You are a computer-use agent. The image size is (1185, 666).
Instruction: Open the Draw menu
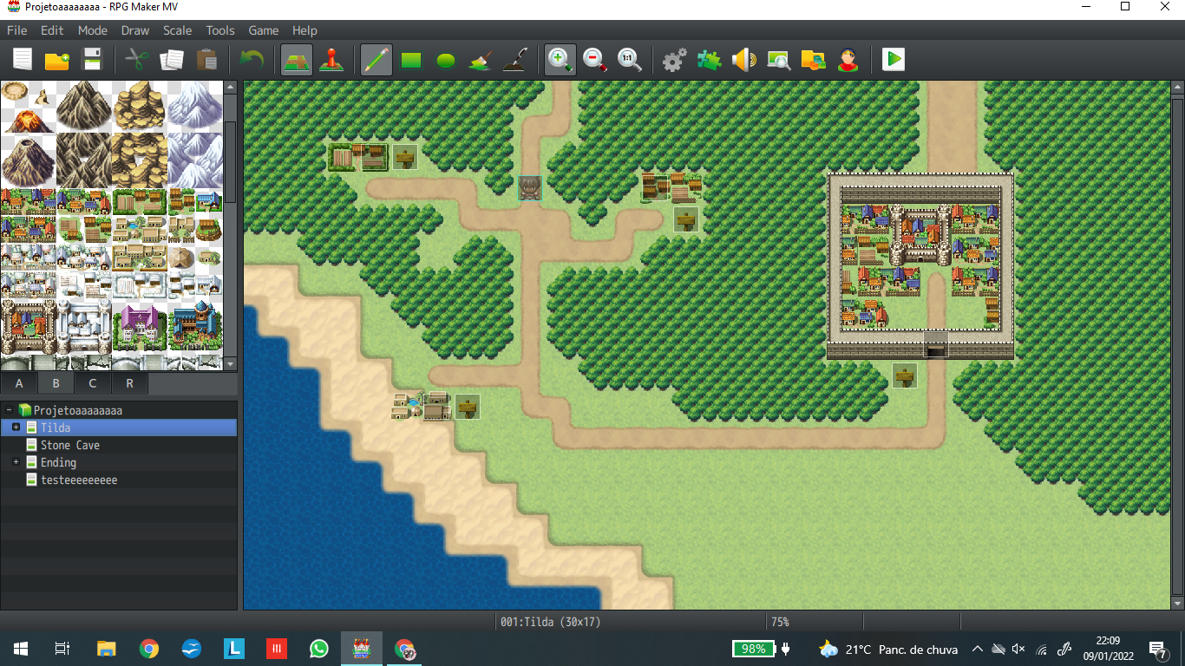click(135, 30)
